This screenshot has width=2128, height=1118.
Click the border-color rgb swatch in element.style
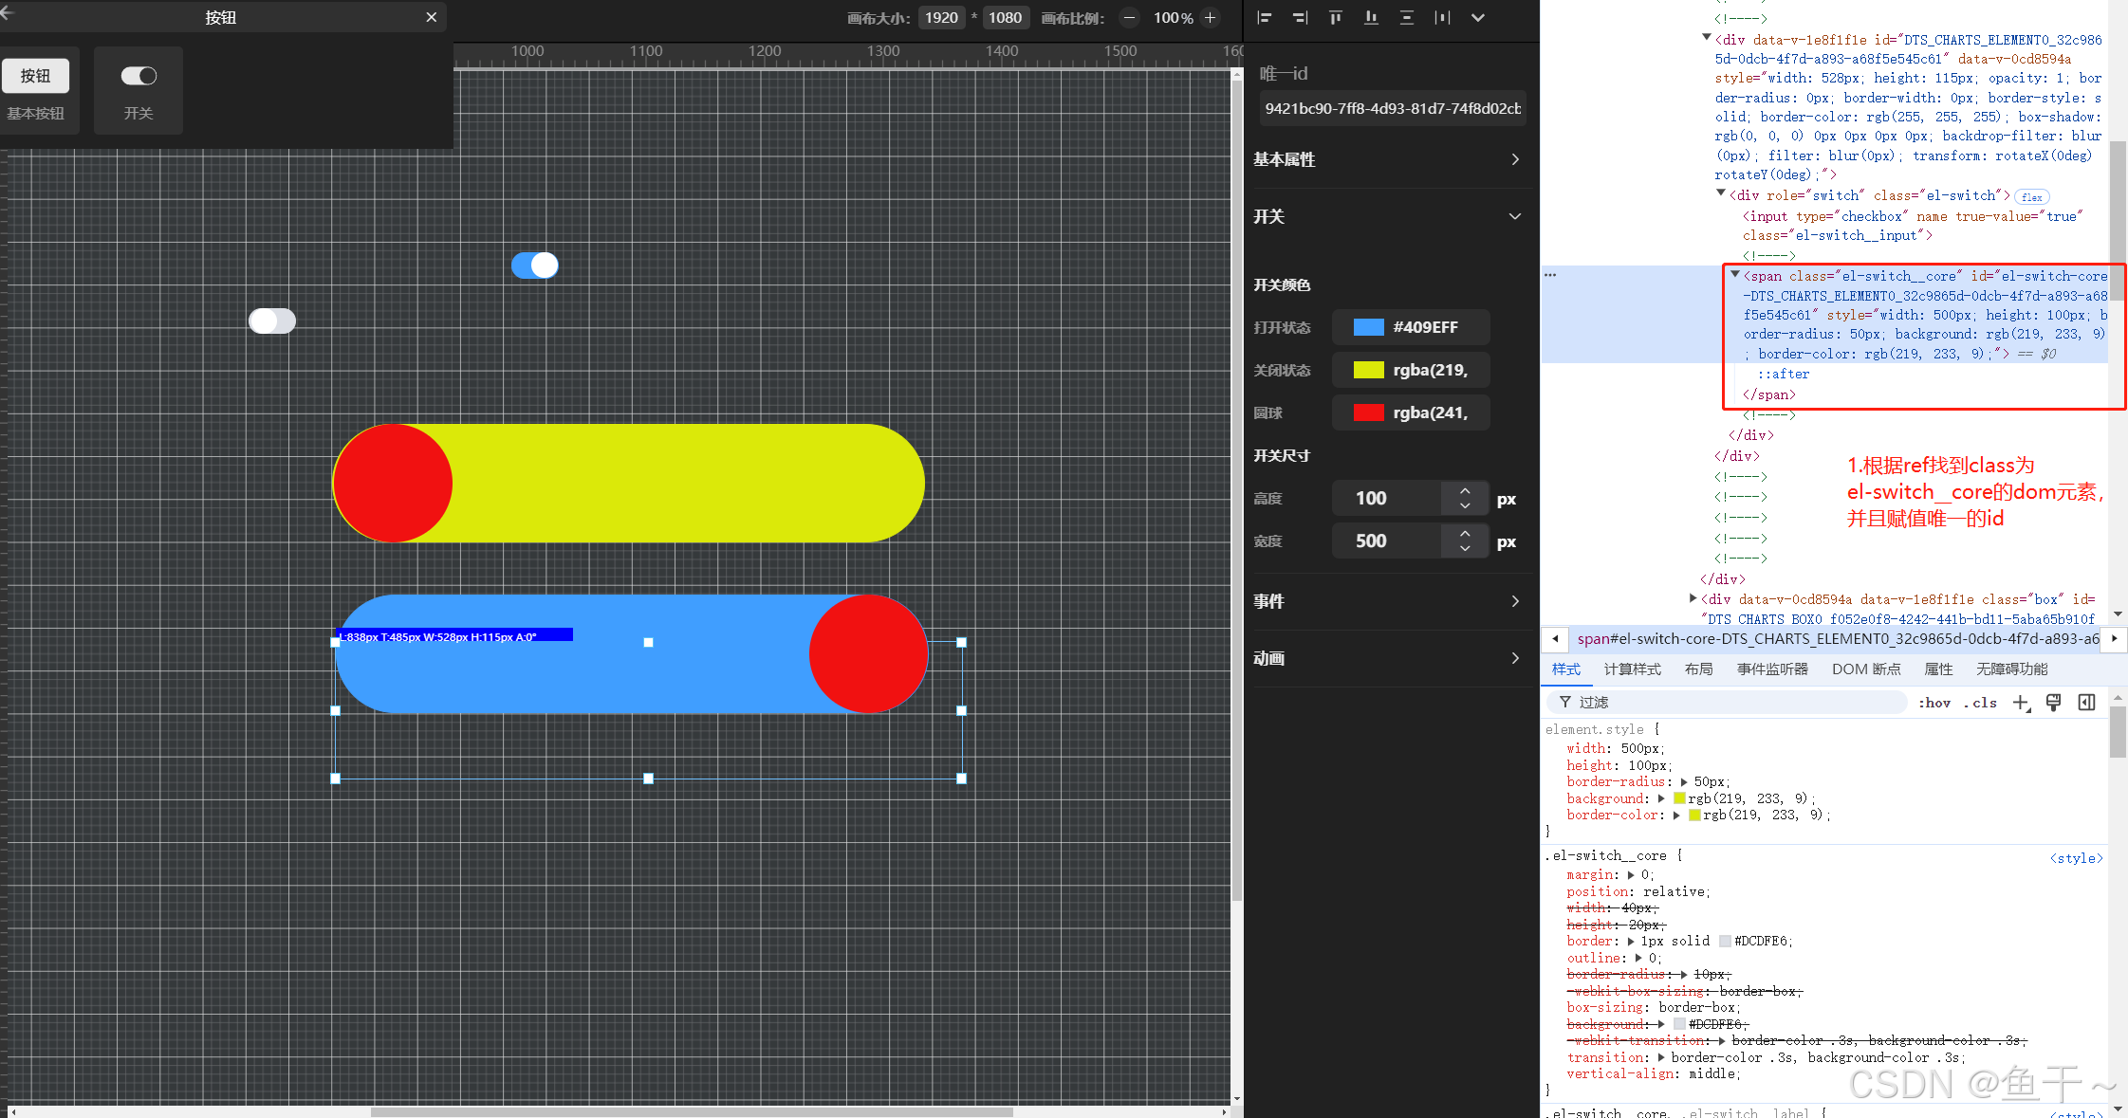point(1694,816)
